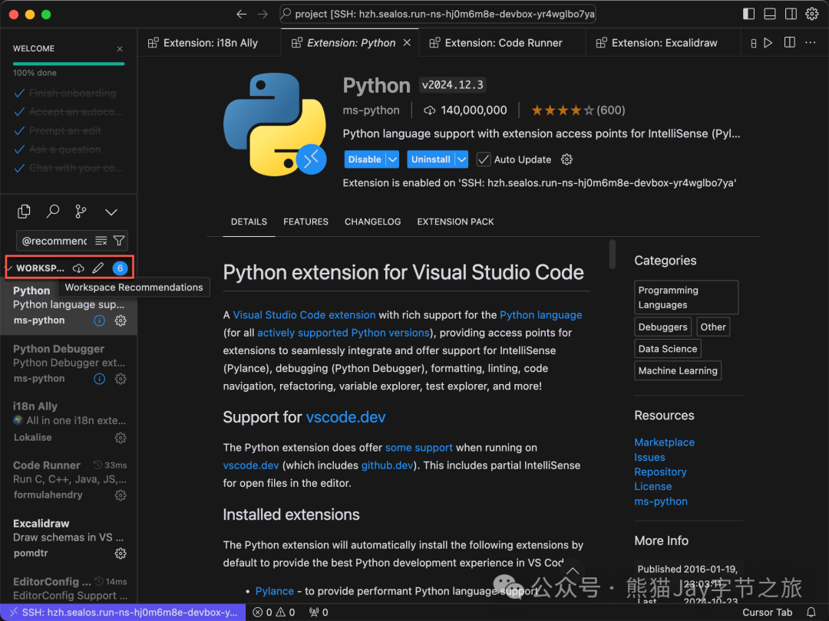This screenshot has width=829, height=621.
Task: Open manage gear on Python Debugger row
Action: pyautogui.click(x=121, y=379)
